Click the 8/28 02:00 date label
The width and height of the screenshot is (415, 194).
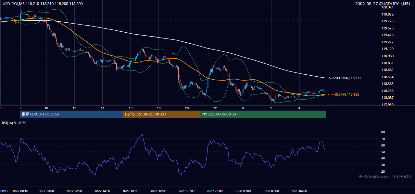pyautogui.click(x=271, y=191)
